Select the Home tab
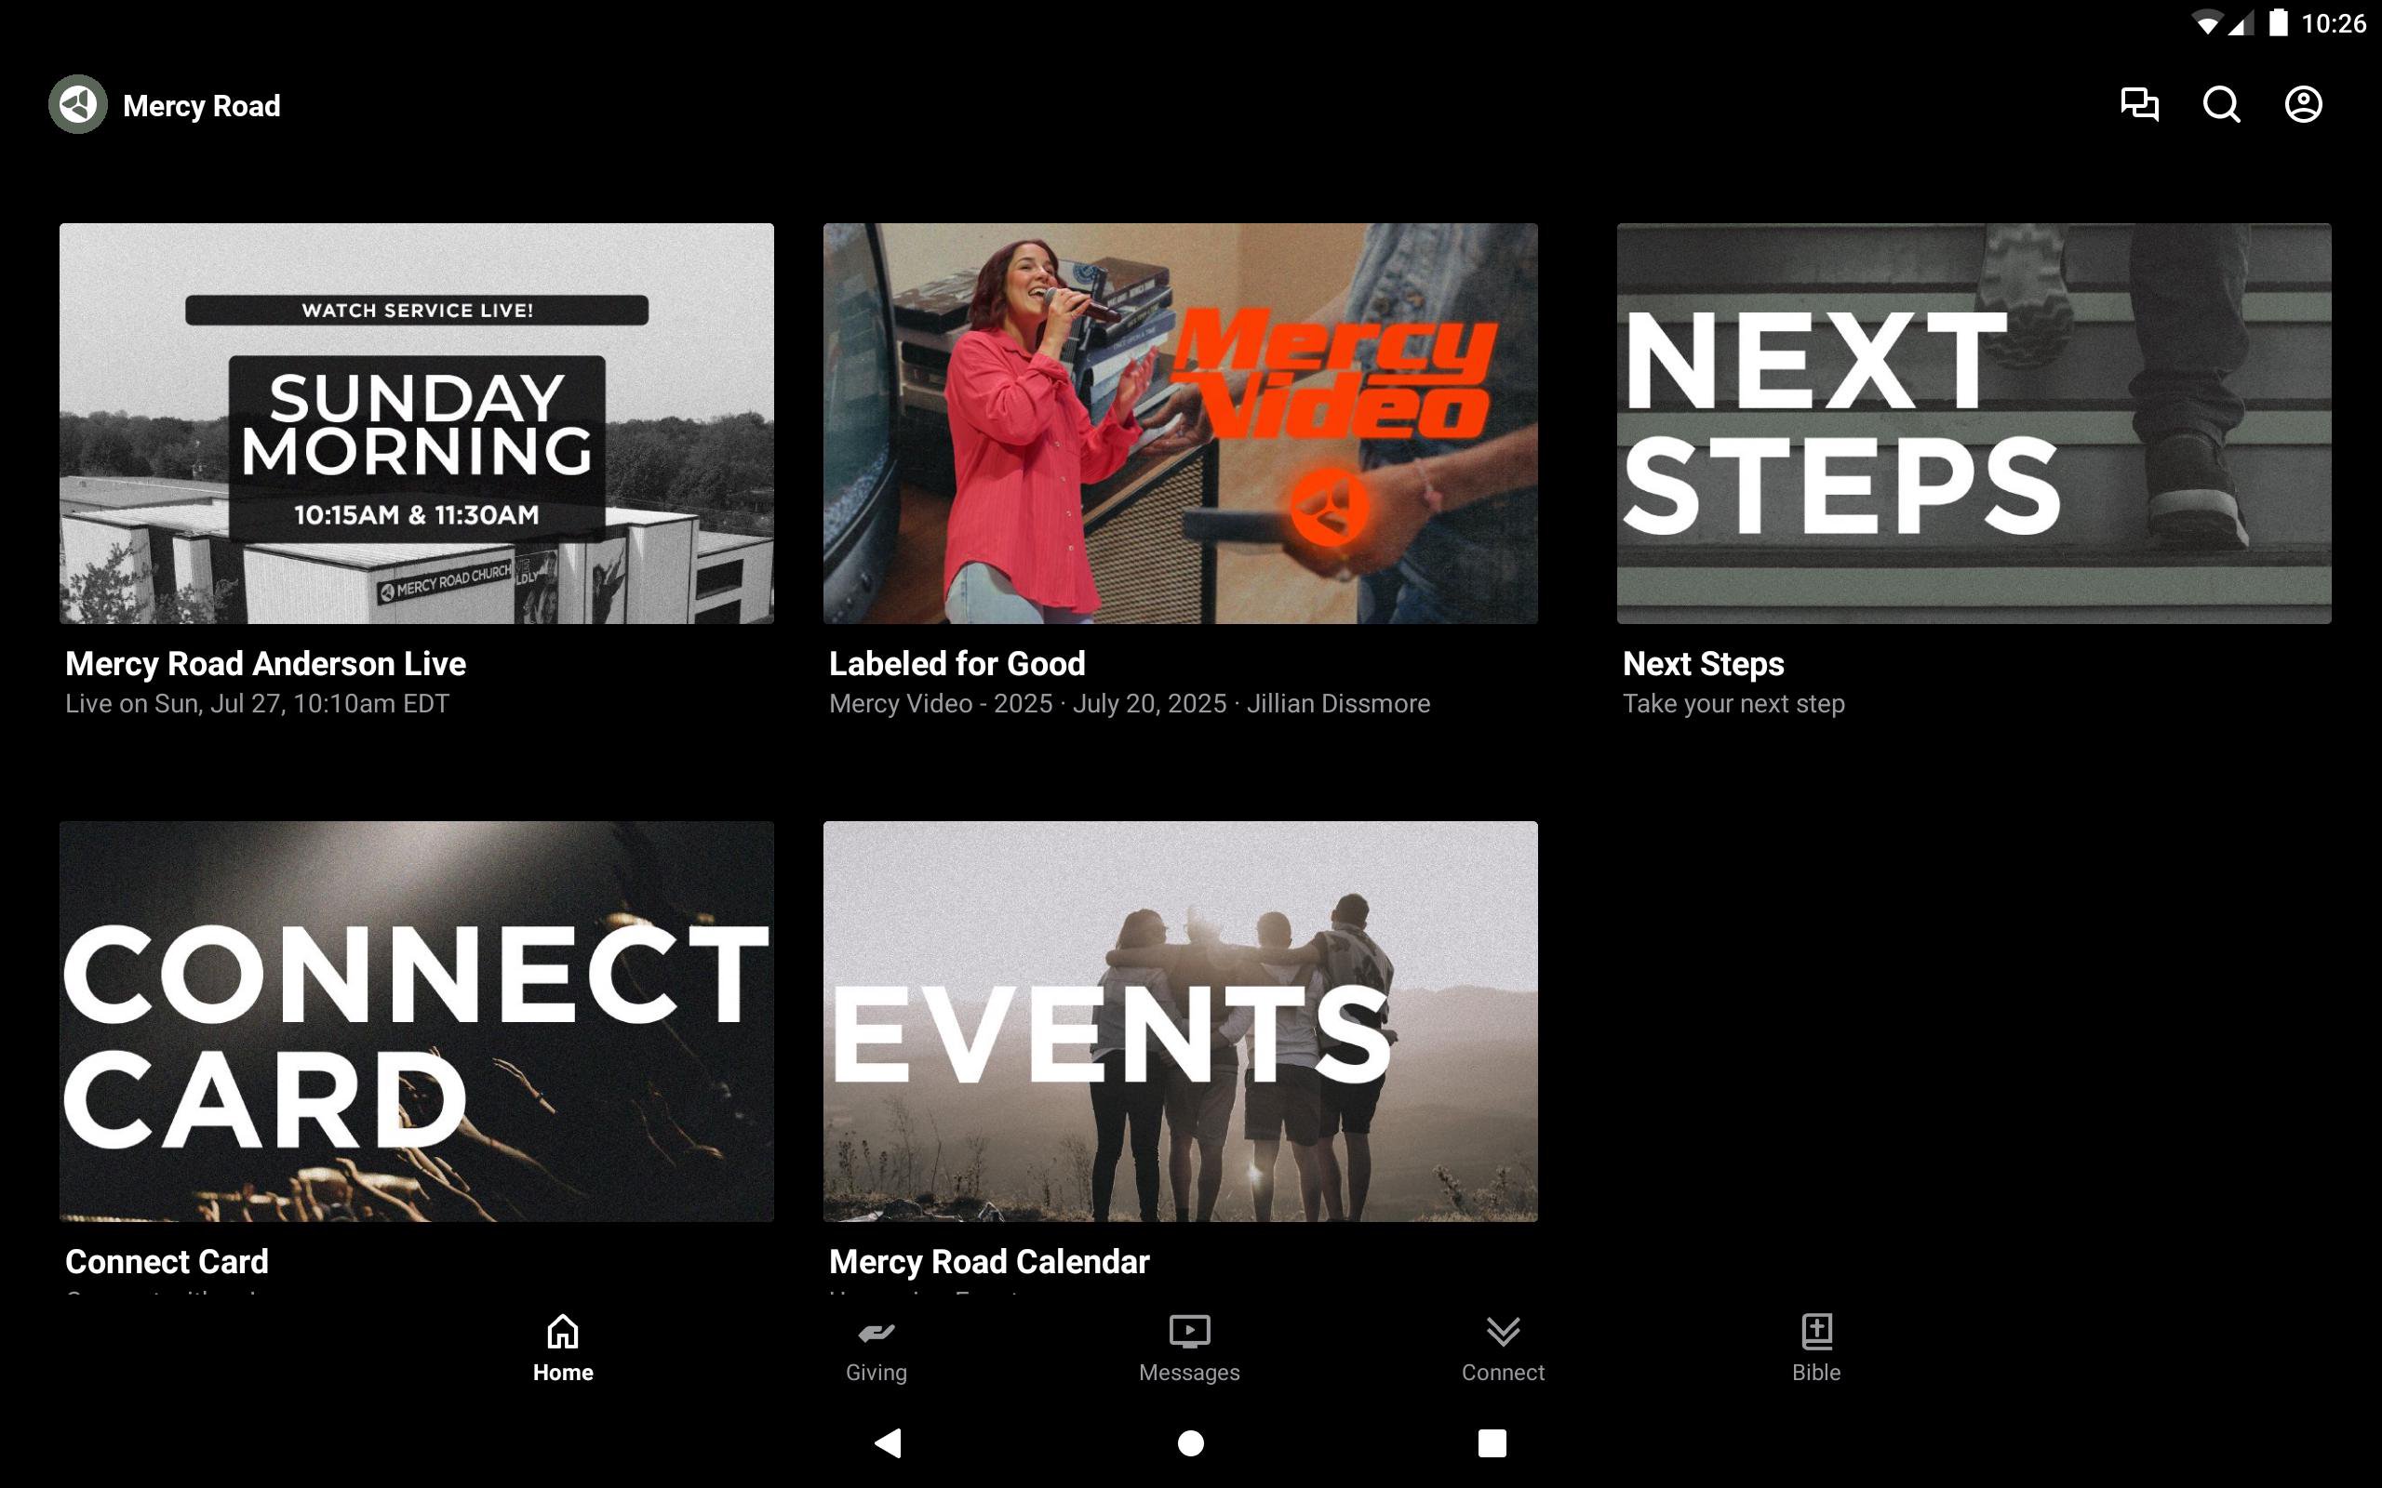Image resolution: width=2382 pixels, height=1488 pixels. 563,1348
